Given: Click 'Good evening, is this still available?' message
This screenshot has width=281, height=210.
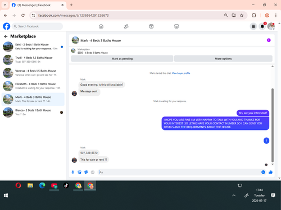Looking at the screenshot, I should coord(102,85).
